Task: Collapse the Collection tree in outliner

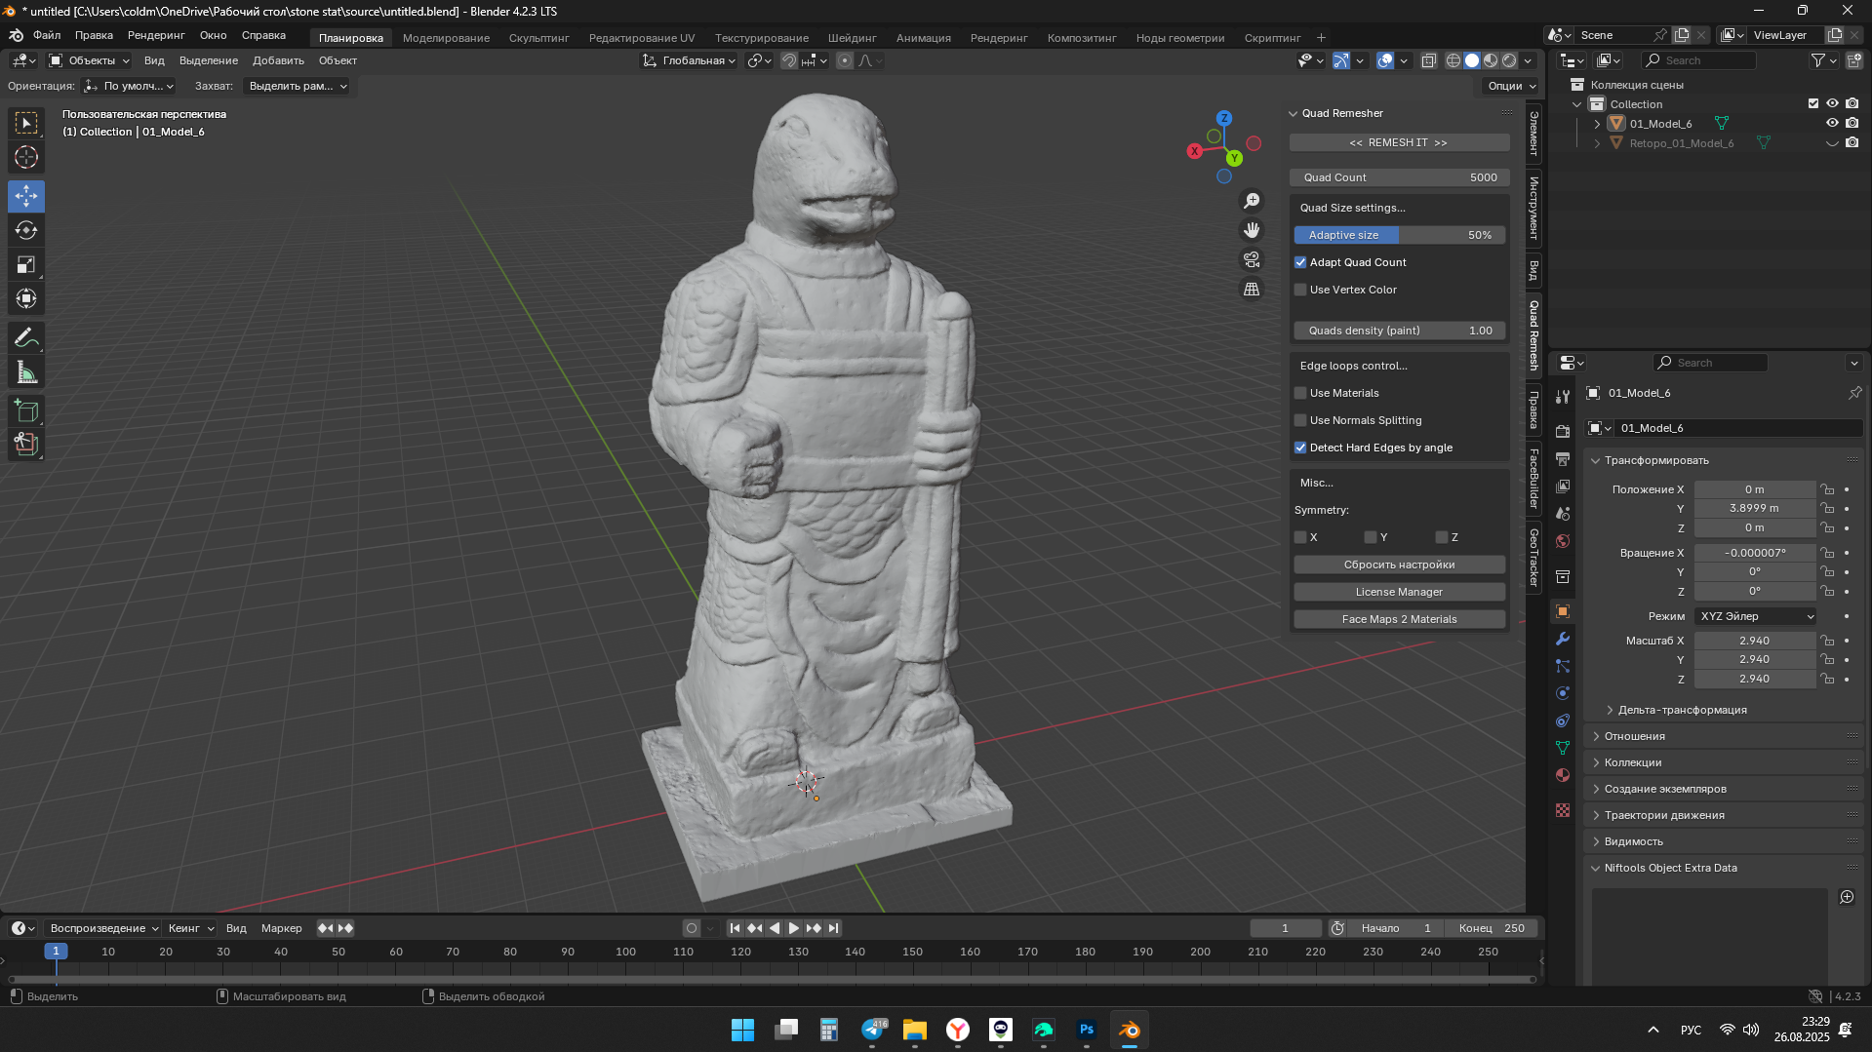Action: coord(1577,104)
